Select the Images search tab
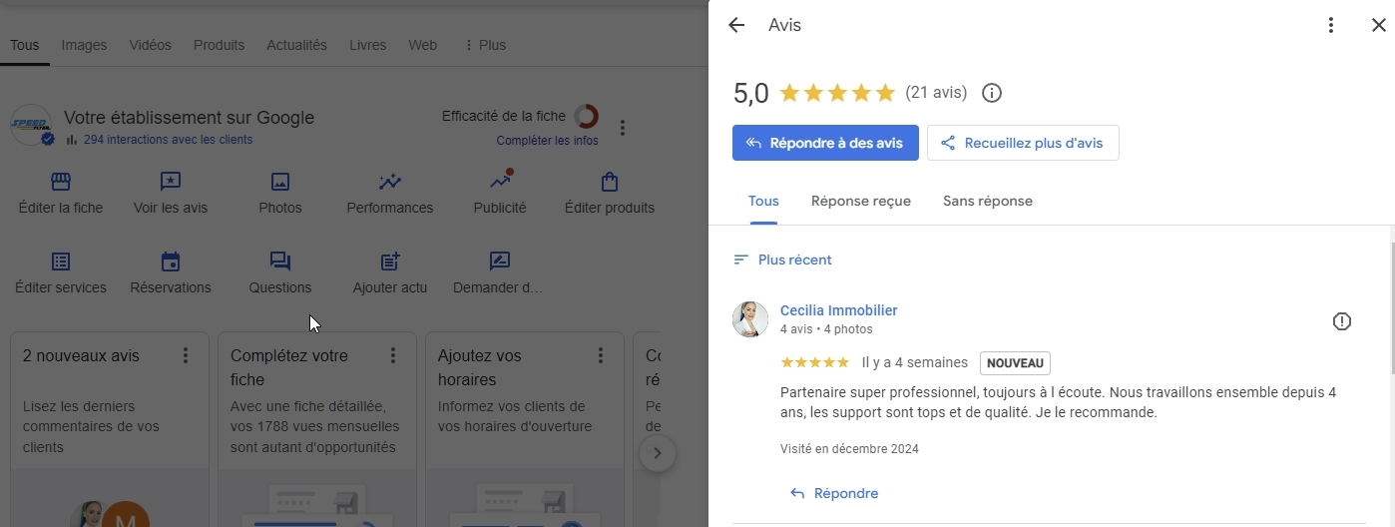 pos(84,45)
